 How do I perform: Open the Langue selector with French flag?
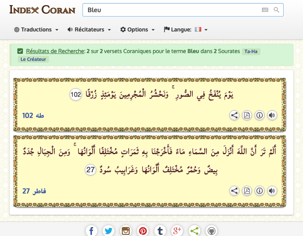[x=185, y=29]
